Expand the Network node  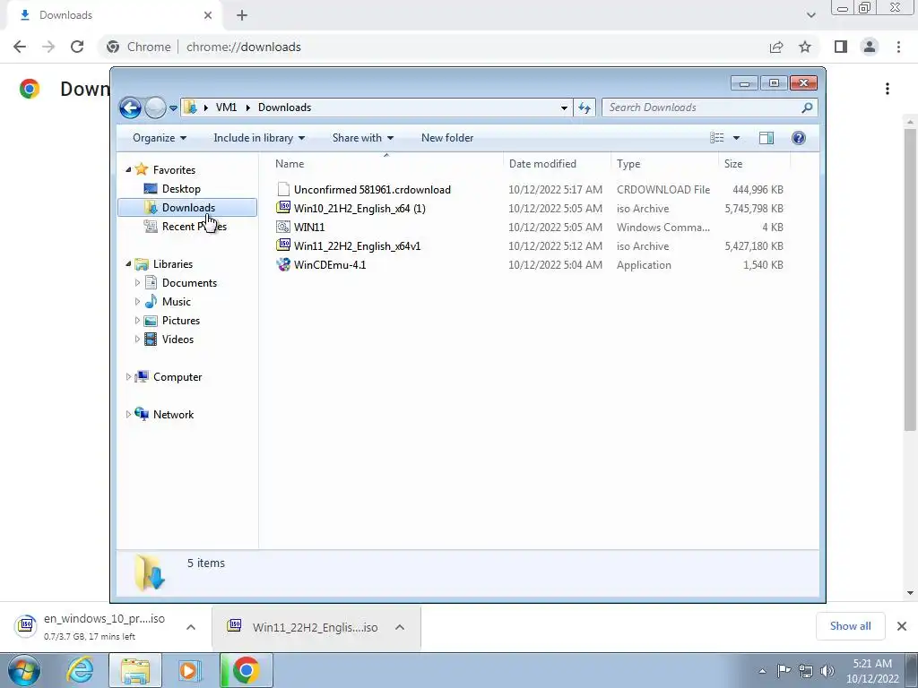tap(128, 415)
